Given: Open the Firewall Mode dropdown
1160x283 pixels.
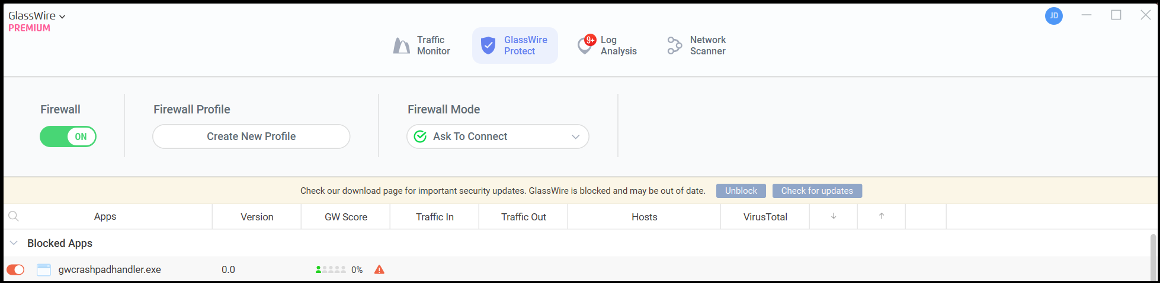Looking at the screenshot, I should tap(498, 136).
